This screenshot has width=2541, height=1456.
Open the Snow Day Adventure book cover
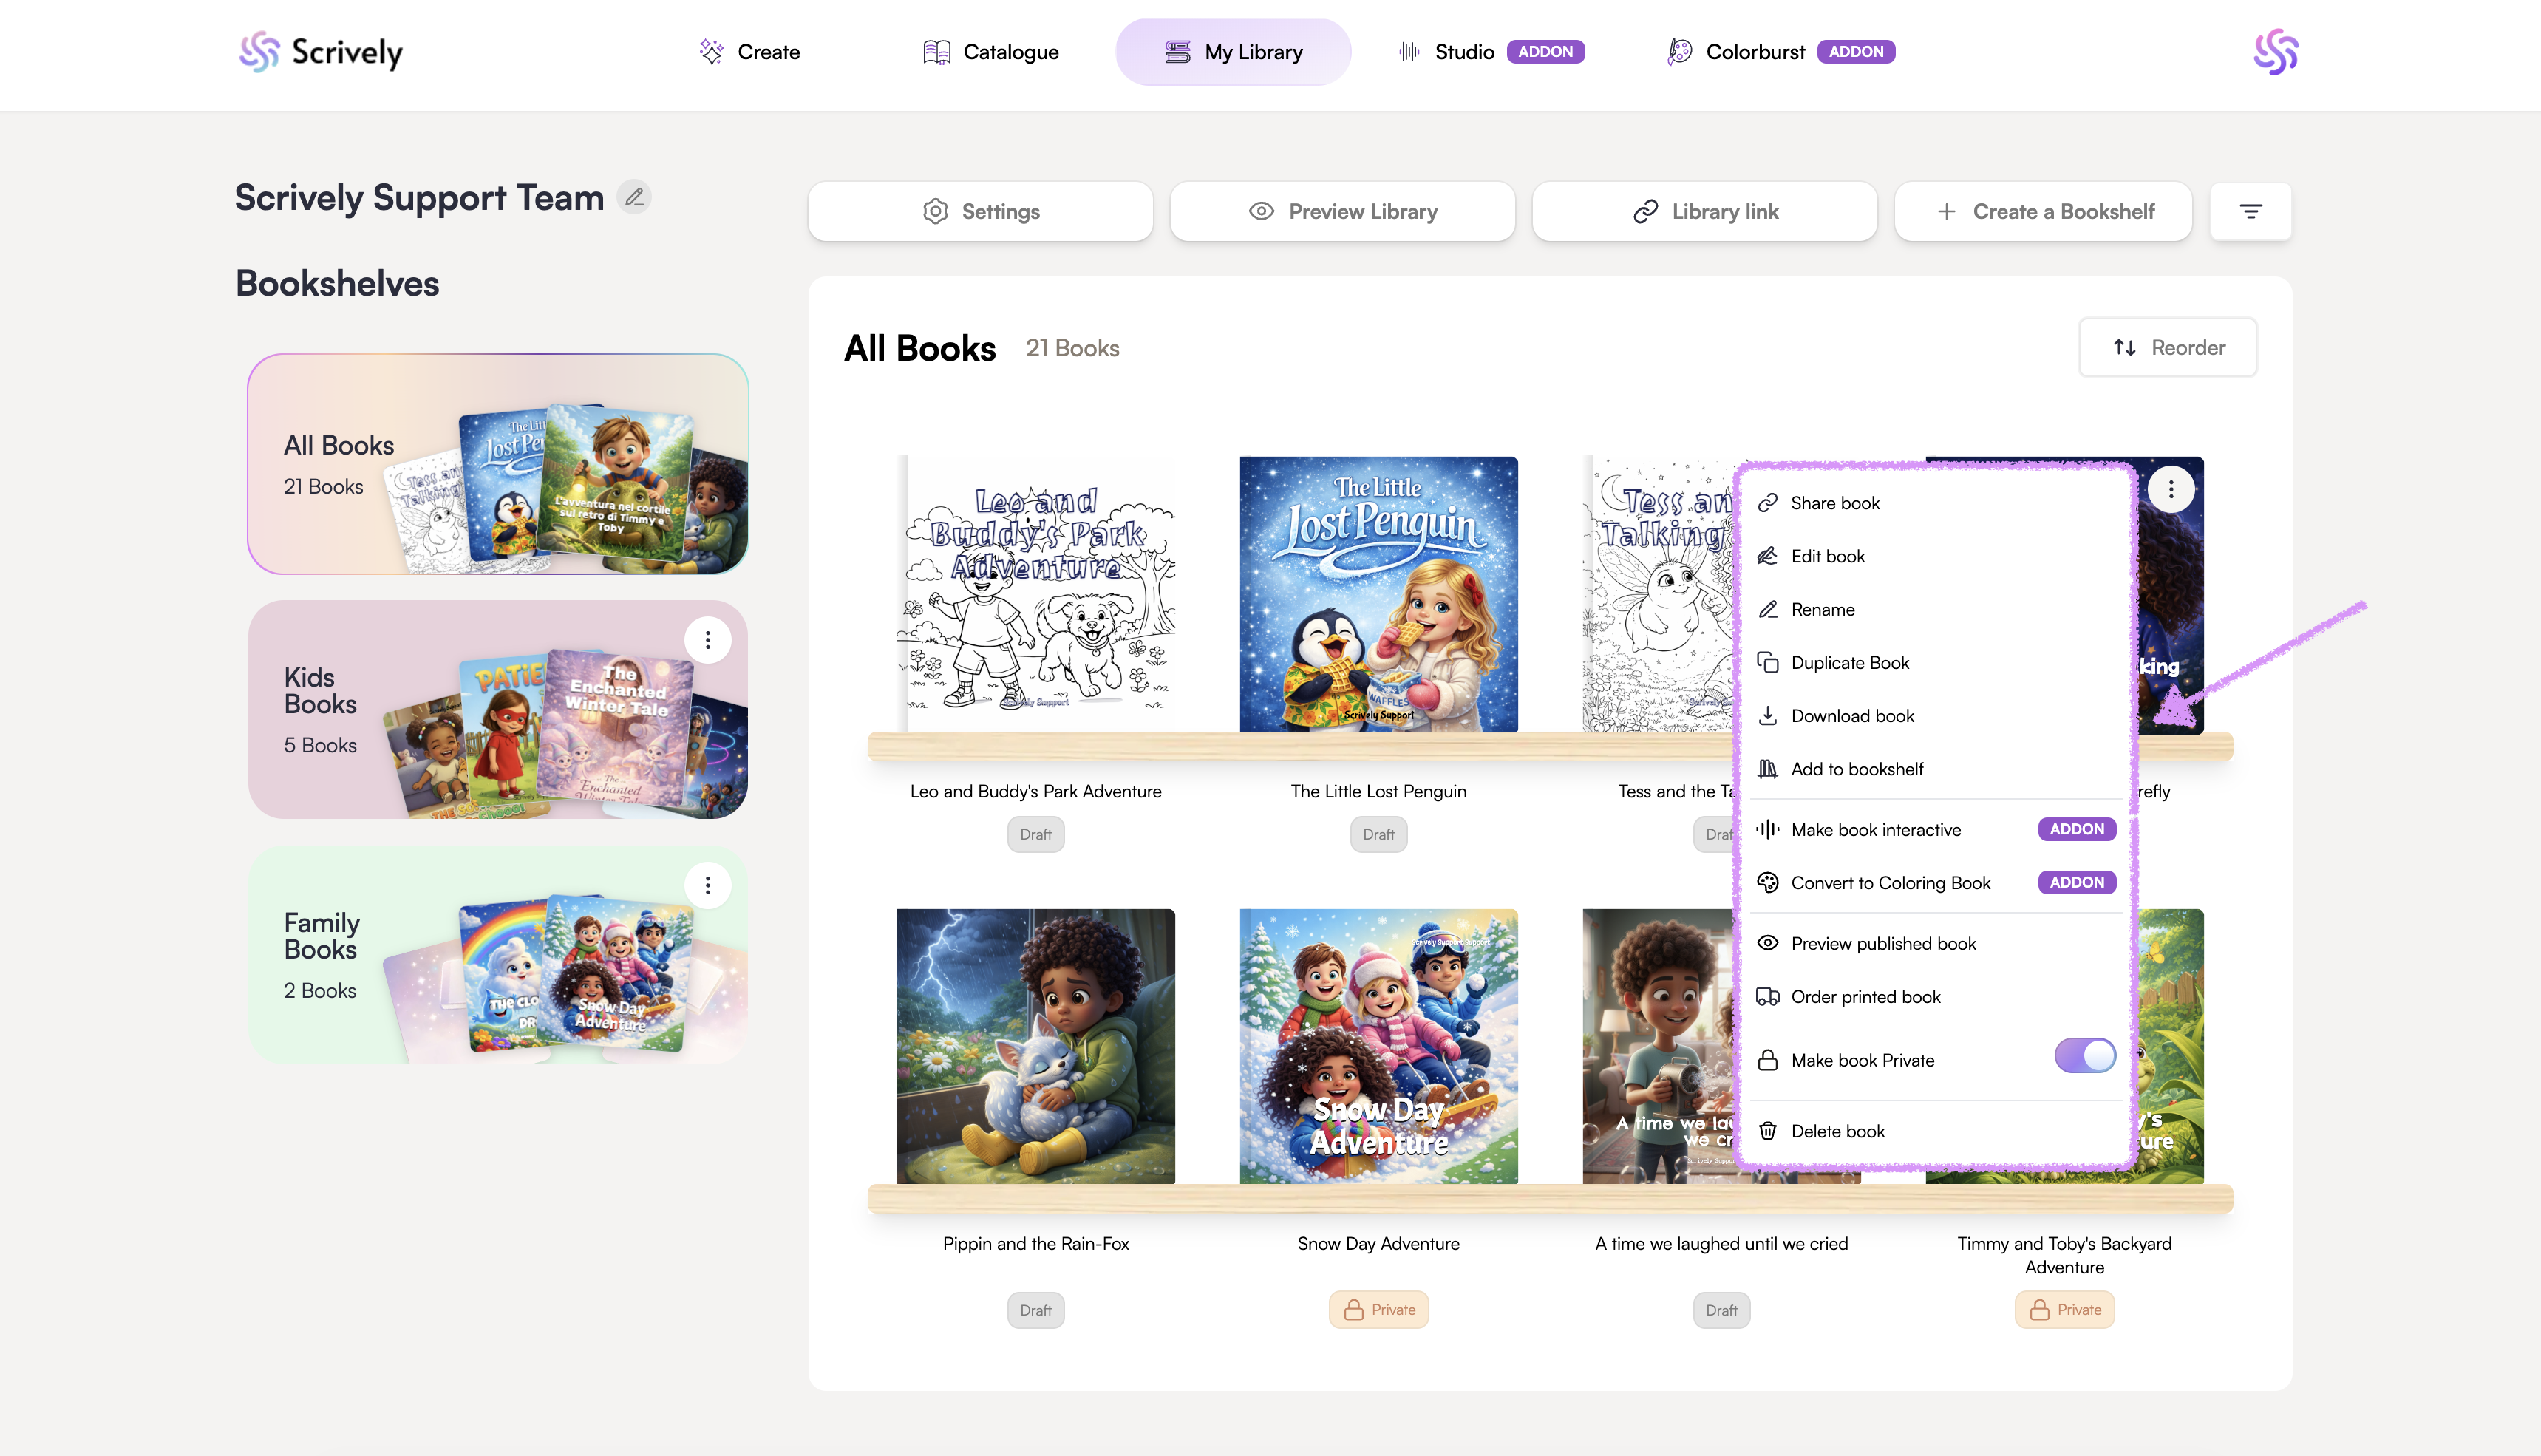pos(1378,1046)
